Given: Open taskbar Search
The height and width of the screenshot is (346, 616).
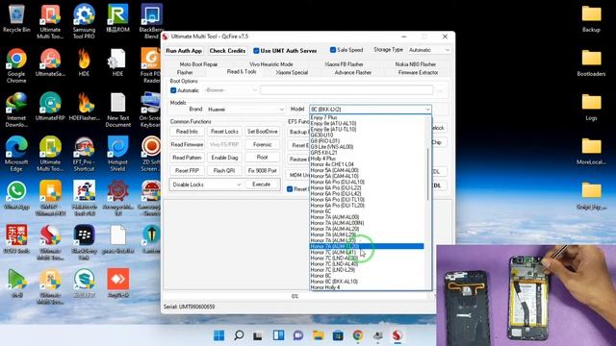Looking at the screenshot, I should (239, 335).
